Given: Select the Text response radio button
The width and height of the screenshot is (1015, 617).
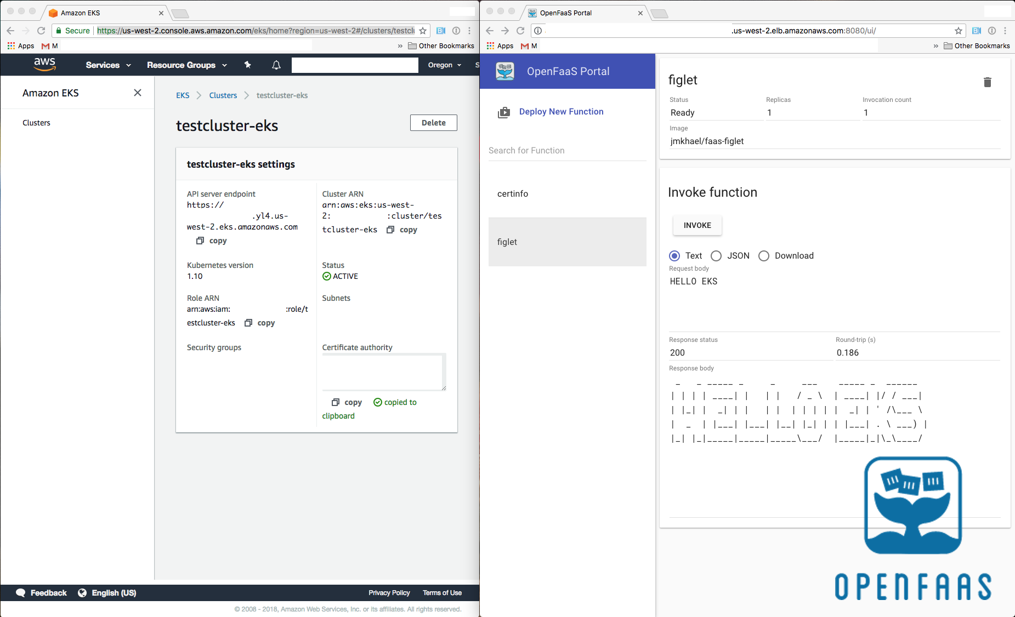Looking at the screenshot, I should click(x=674, y=256).
